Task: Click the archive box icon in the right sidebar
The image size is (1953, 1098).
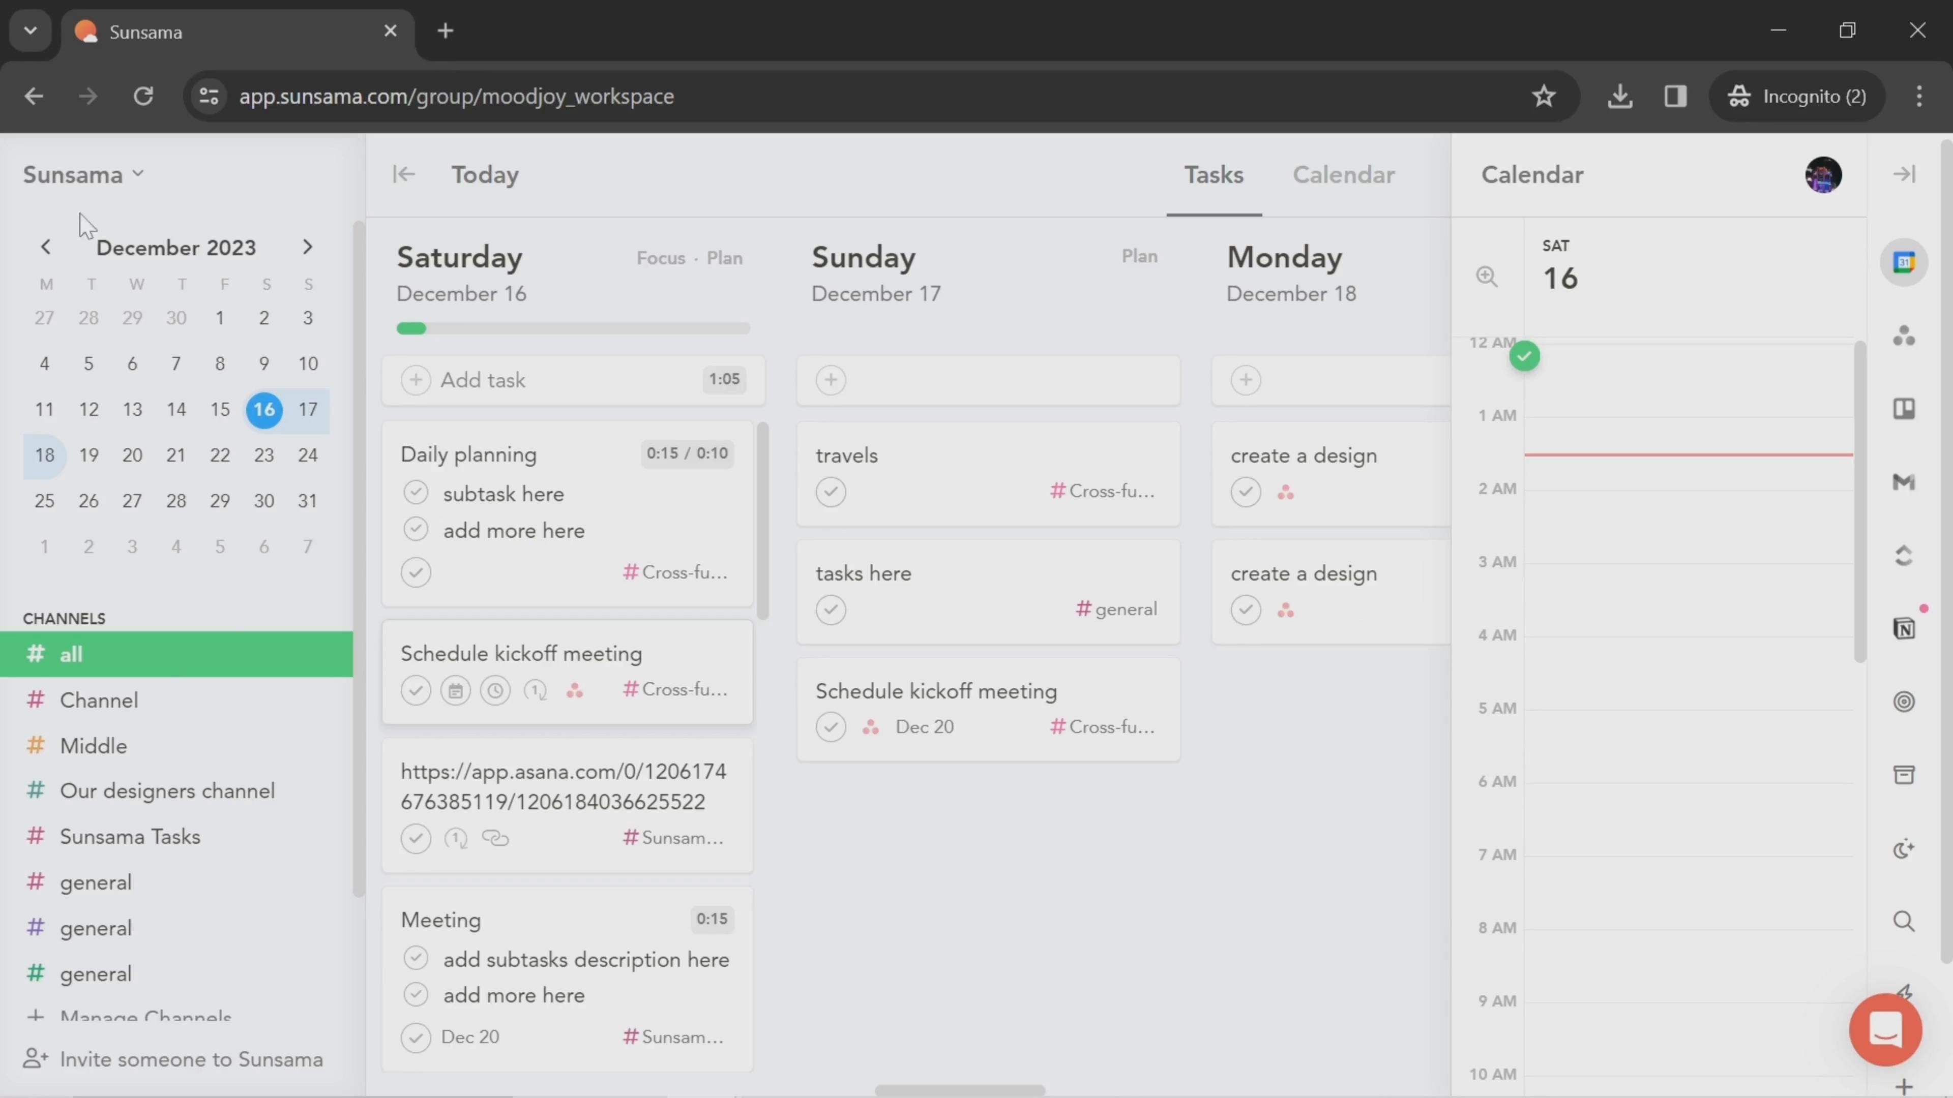Action: (x=1904, y=774)
